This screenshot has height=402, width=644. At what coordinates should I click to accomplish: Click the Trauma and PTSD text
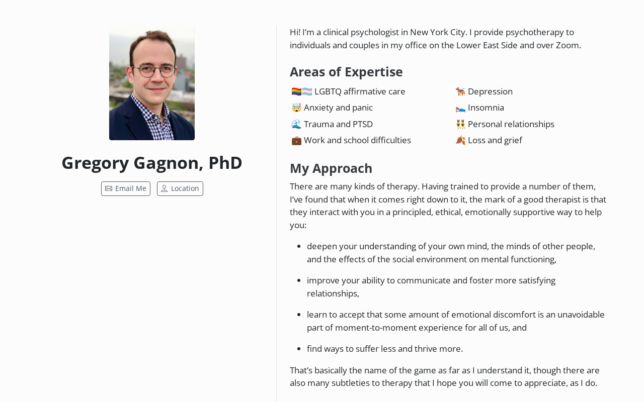point(338,124)
